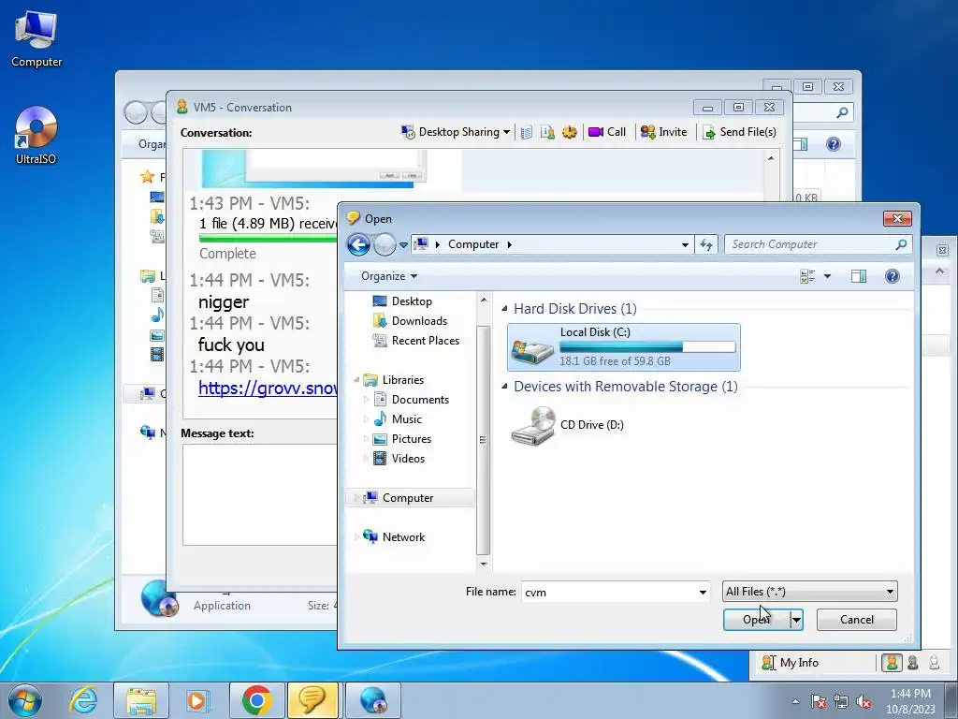Open the https://grovv.snov link in the conversation

[x=268, y=388]
